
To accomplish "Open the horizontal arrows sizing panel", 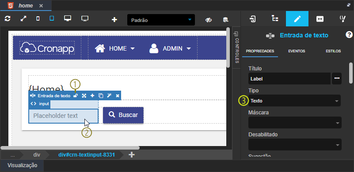I will (x=320, y=19).
